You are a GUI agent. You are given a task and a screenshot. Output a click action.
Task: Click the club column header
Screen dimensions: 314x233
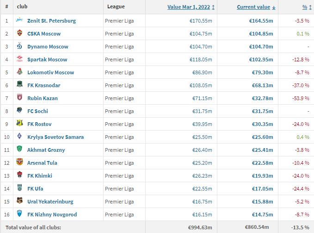pyautogui.click(x=22, y=7)
